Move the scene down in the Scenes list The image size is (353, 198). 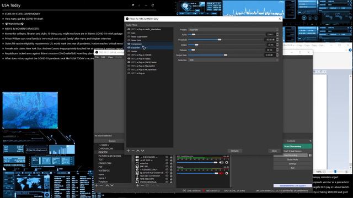(x=112, y=185)
